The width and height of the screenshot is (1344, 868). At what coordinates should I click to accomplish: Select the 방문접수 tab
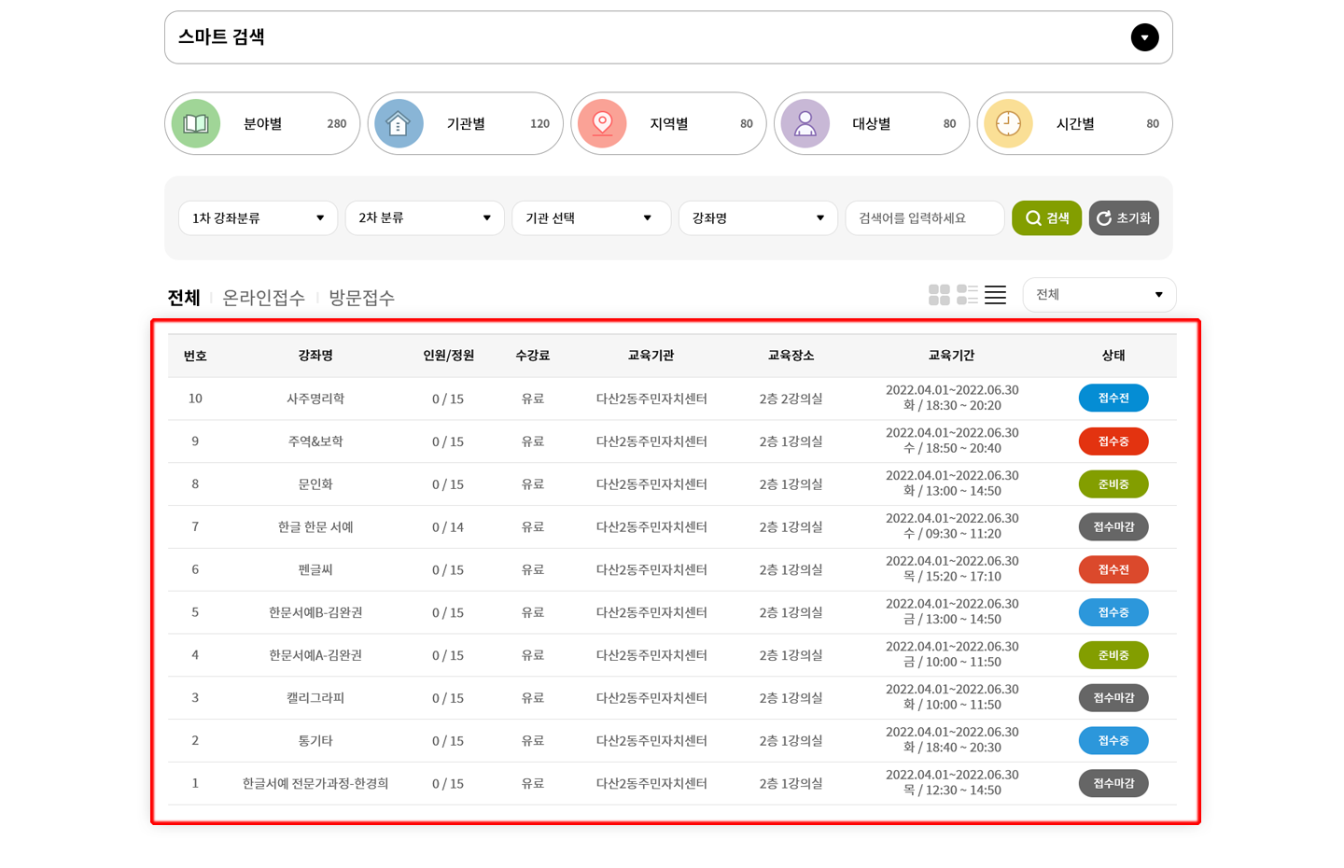[x=361, y=298]
